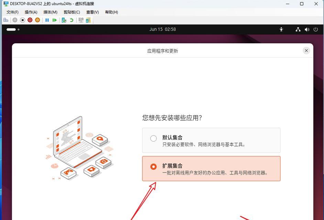
Task: Open the 媒体(M) menu
Action: (51, 12)
